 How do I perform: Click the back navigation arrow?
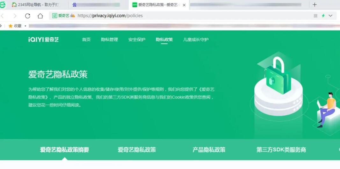[x=2, y=16]
